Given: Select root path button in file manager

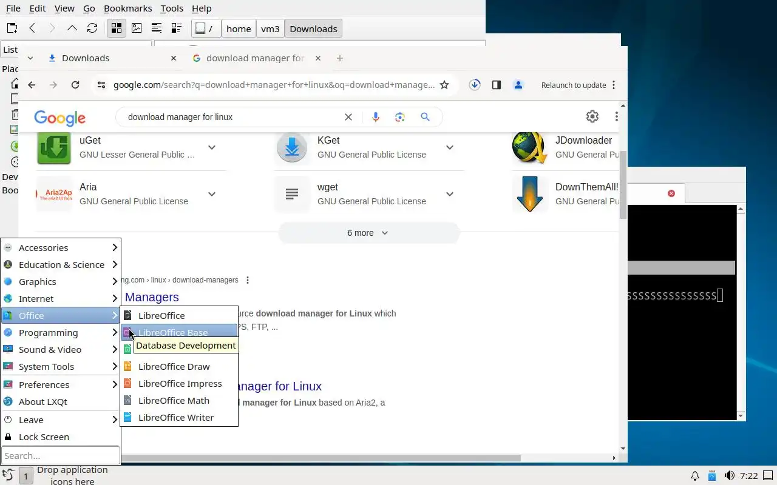Looking at the screenshot, I should [x=205, y=28].
